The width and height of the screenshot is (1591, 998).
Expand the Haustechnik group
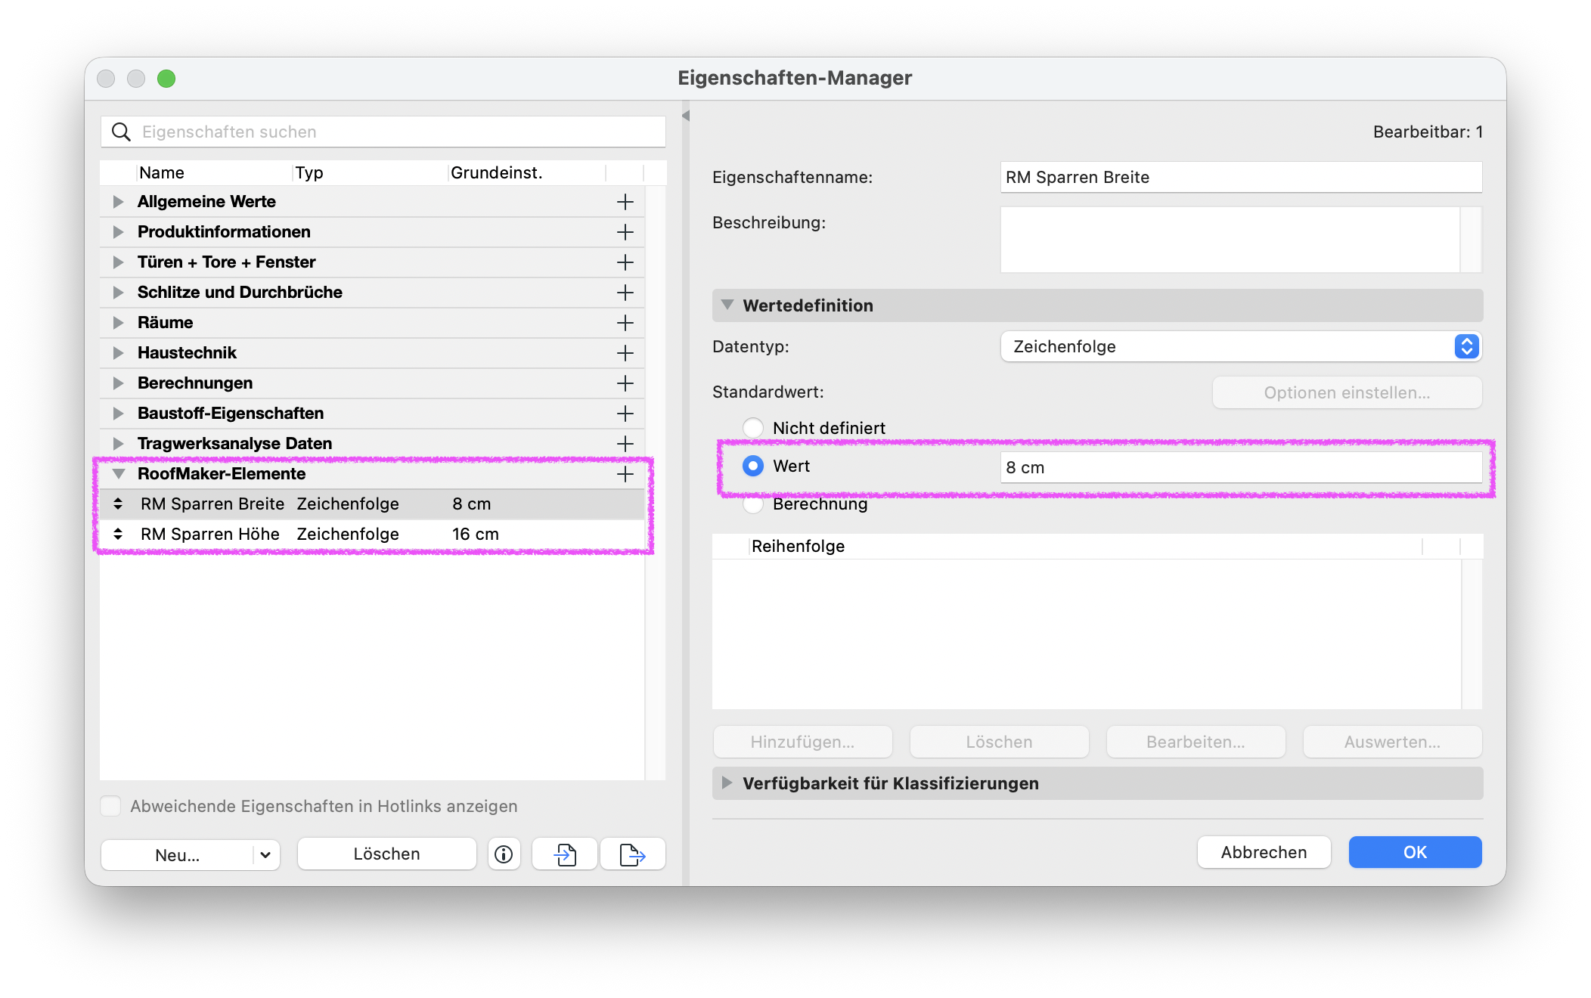click(118, 353)
